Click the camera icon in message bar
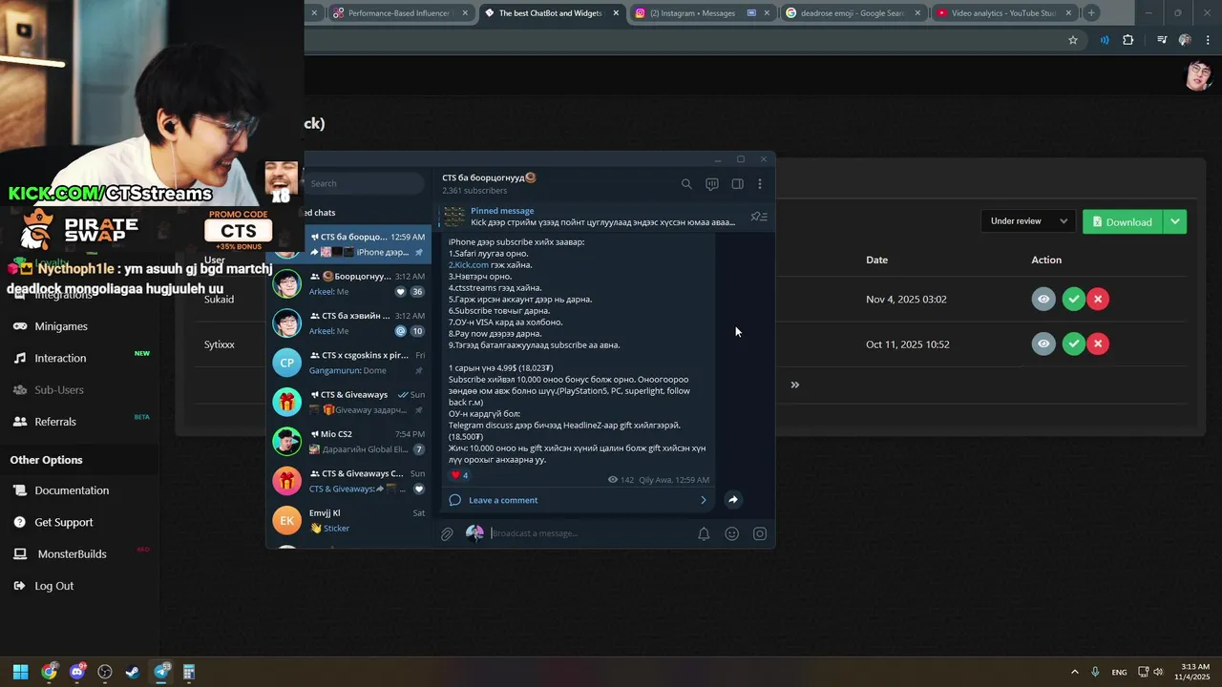Screen dimensions: 1222x687 coord(760,534)
